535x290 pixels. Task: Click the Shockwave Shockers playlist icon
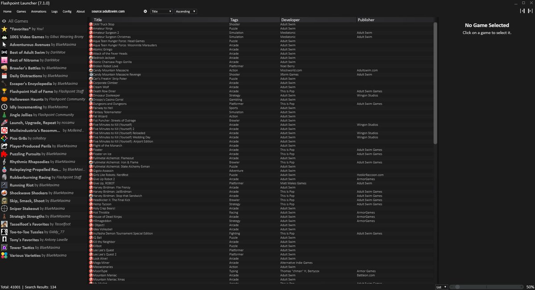point(4,193)
